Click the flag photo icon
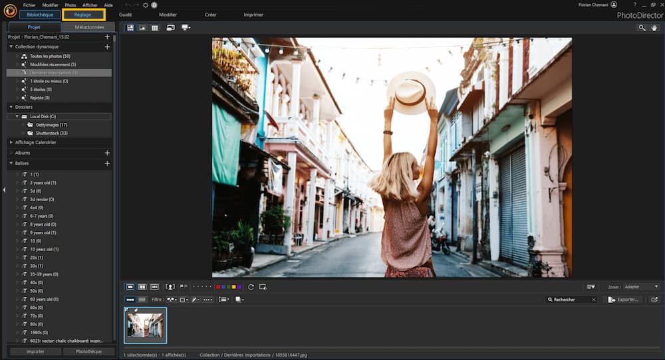The width and height of the screenshot is (665, 360). [x=184, y=287]
